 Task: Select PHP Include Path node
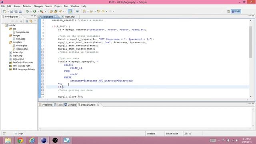tap(21, 66)
